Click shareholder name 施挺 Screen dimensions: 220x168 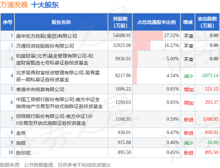pyautogui.click(x=21, y=143)
